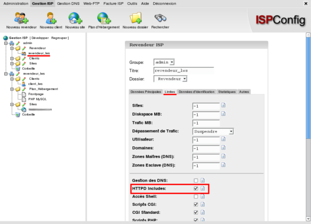This screenshot has width=311, height=224.
Task: Click the Regrouper link in tree header
Action: (59, 38)
